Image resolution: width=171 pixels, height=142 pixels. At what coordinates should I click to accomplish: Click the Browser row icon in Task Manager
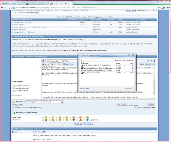pos(82,63)
